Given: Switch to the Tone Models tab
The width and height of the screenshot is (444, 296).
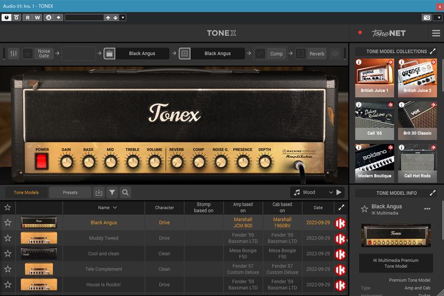Looking at the screenshot, I should (x=26, y=193).
